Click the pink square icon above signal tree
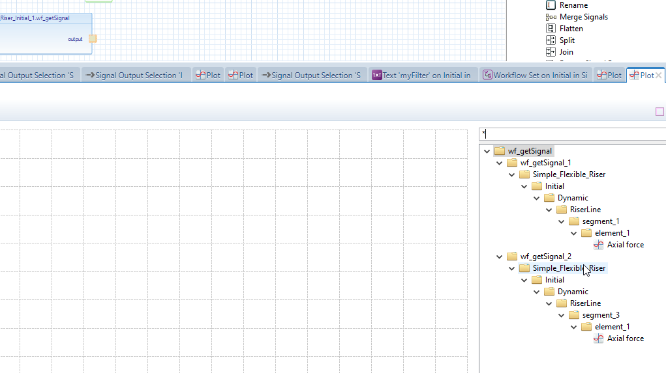666x373 pixels. [x=659, y=112]
